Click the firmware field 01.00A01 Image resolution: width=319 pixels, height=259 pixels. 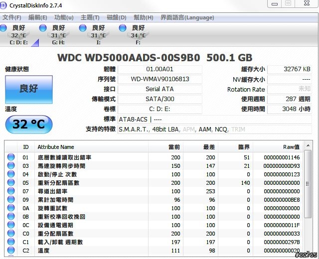pos(159,69)
